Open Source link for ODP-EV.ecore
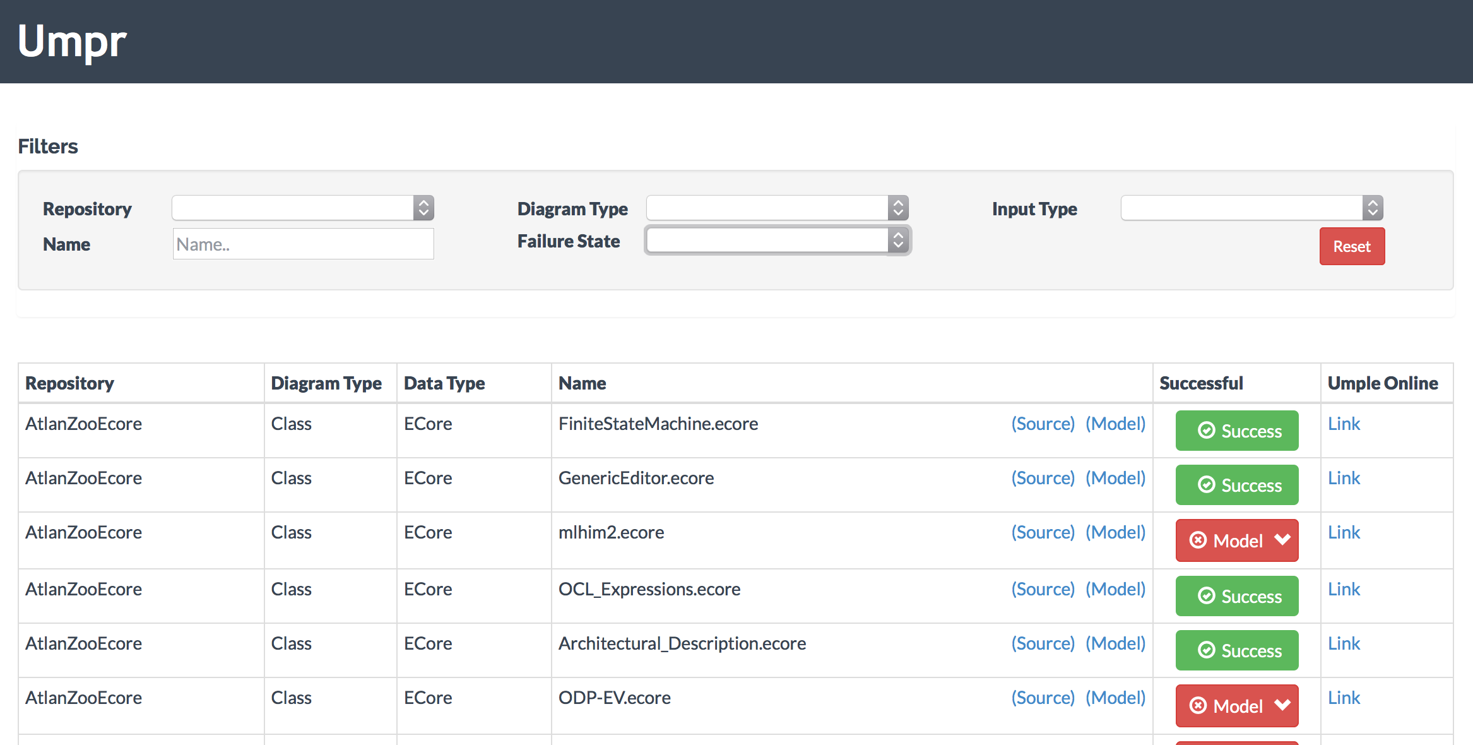This screenshot has height=745, width=1473. click(1043, 698)
